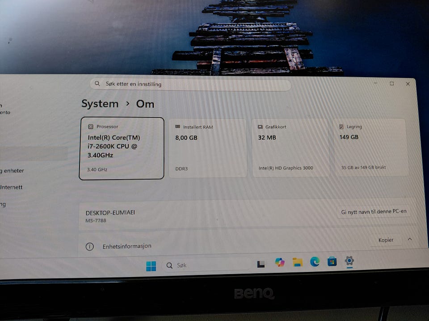Click the DESKTOP-EUMIAEI device name
The width and height of the screenshot is (429, 321).
[x=110, y=213]
